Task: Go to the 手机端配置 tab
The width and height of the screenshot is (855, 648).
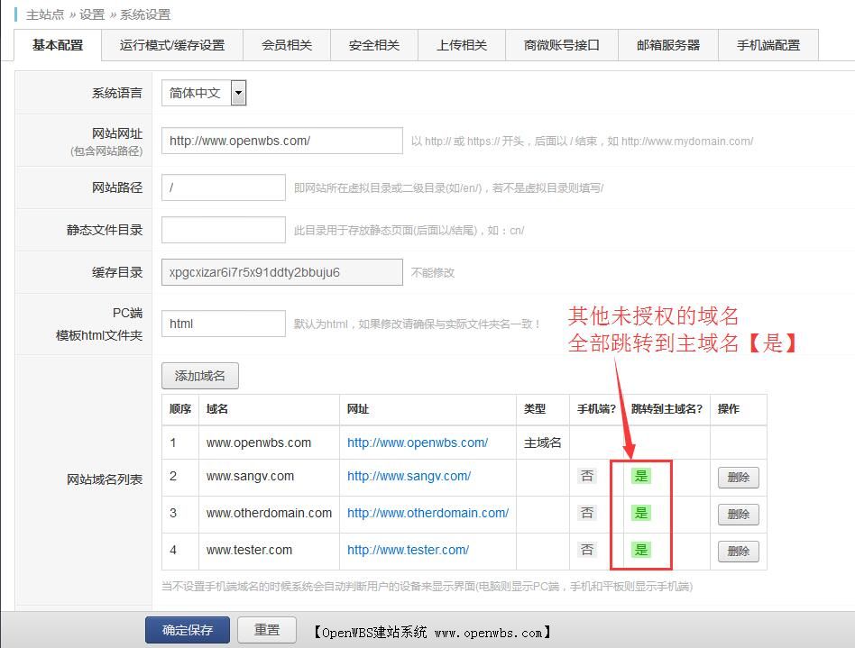Action: pos(768,44)
